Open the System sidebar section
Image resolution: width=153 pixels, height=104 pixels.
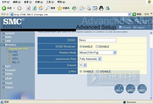point(10,33)
